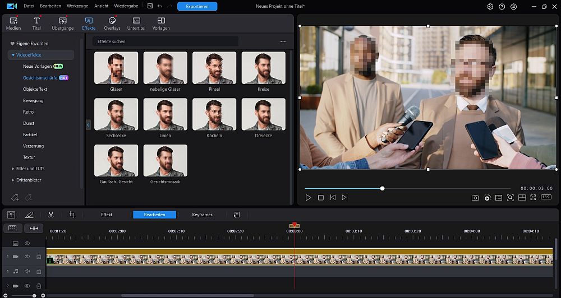
Task: Open the Bearbeiten menu
Action: click(50, 6)
